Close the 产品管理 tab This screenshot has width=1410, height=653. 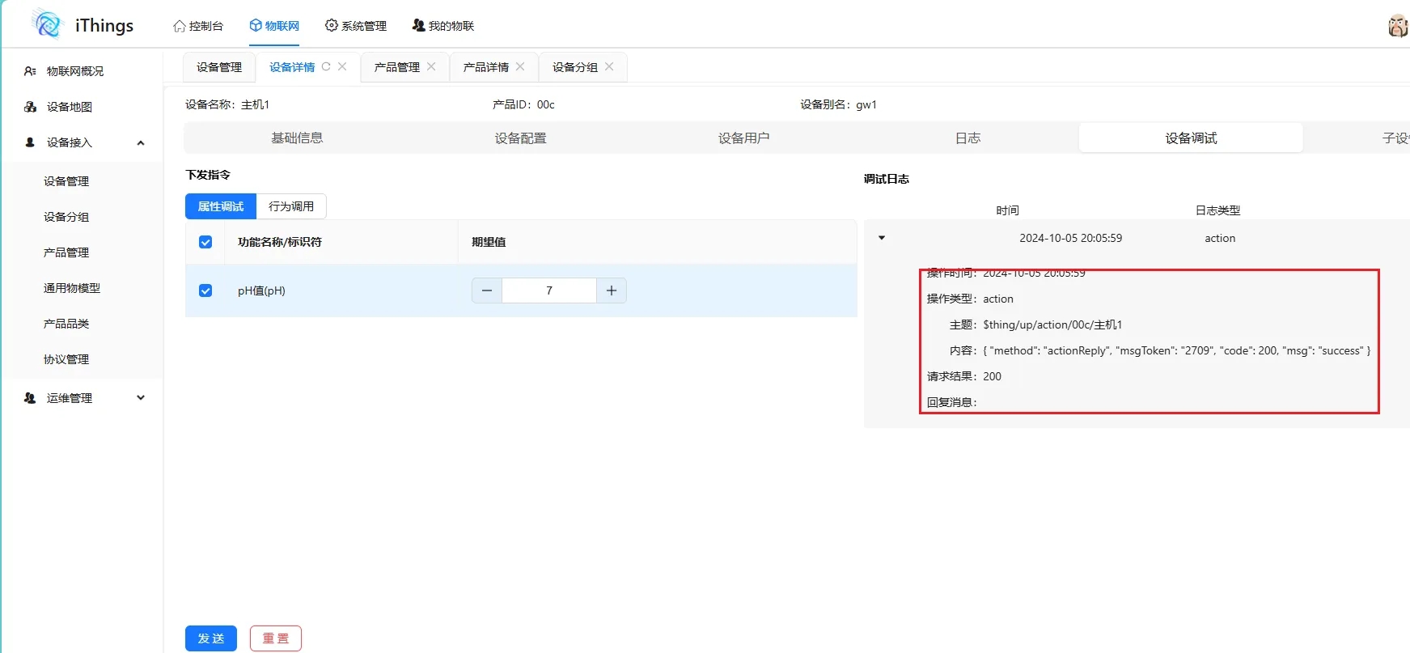tap(431, 66)
